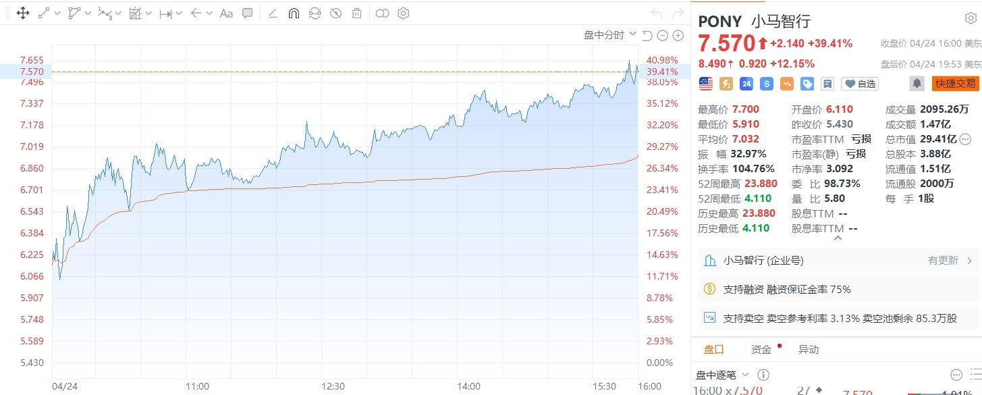Switch to 异动 tab
The width and height of the screenshot is (982, 395).
[809, 349]
